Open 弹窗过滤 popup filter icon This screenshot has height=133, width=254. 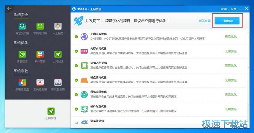(22, 54)
